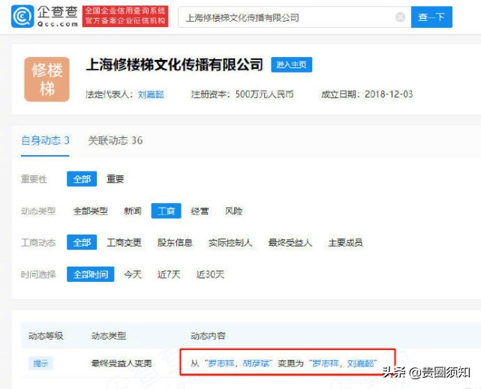Filter by 主要成员
Screen dimensions: 481x389
click(345, 243)
